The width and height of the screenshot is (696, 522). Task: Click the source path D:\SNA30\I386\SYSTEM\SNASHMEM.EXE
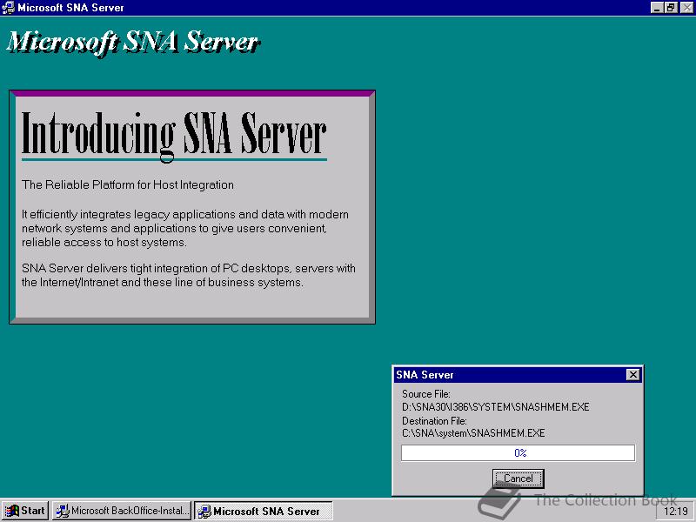[x=495, y=406]
